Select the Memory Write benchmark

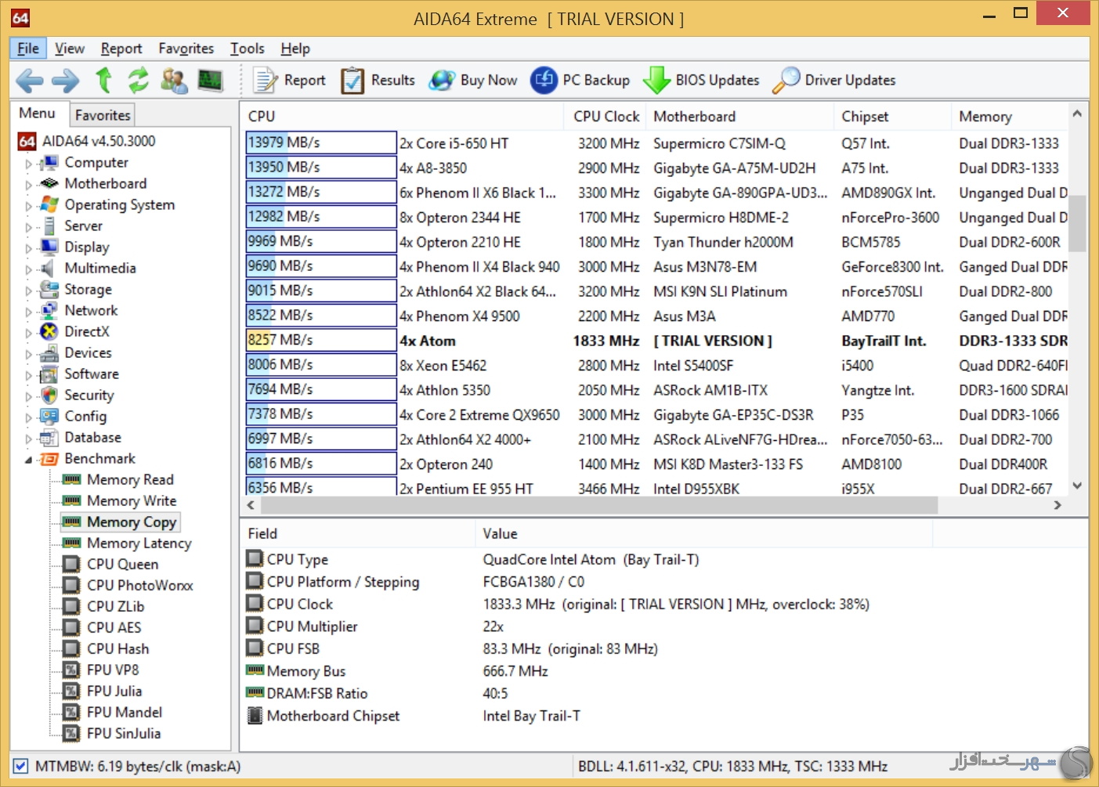[132, 500]
